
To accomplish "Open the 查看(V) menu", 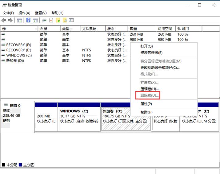I will coord(41,13).
